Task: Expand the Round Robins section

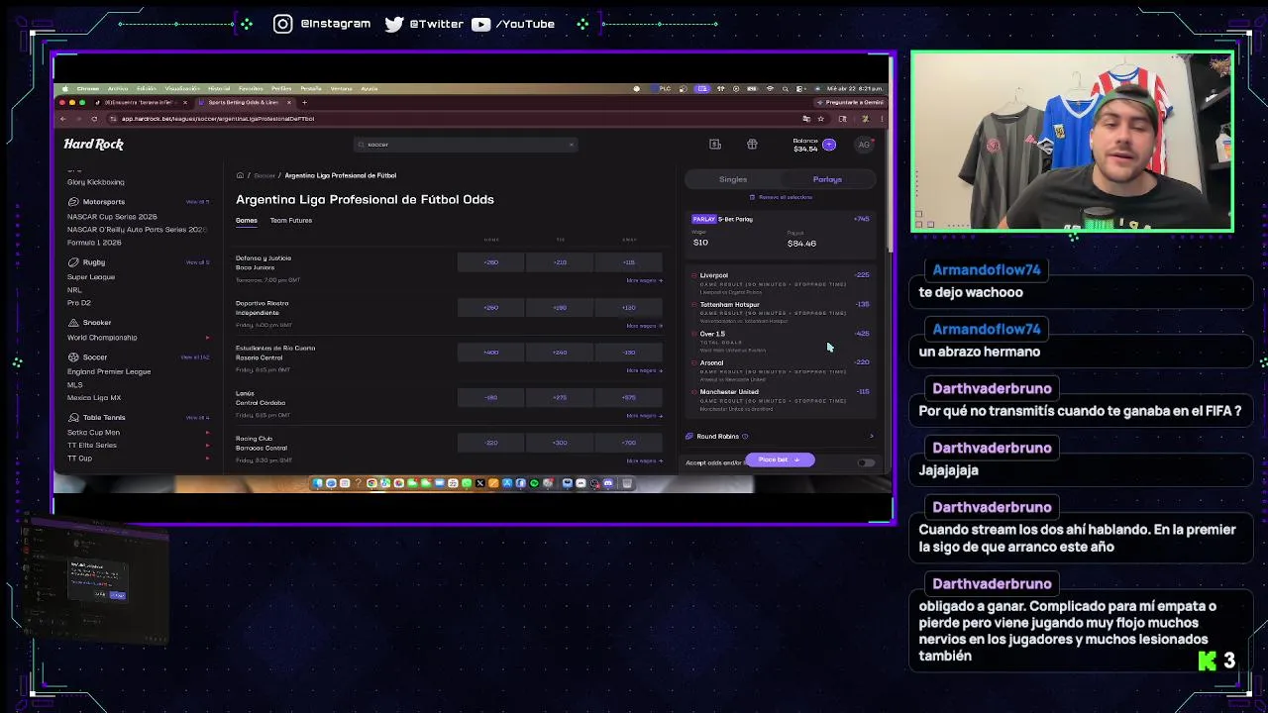Action: point(872,437)
